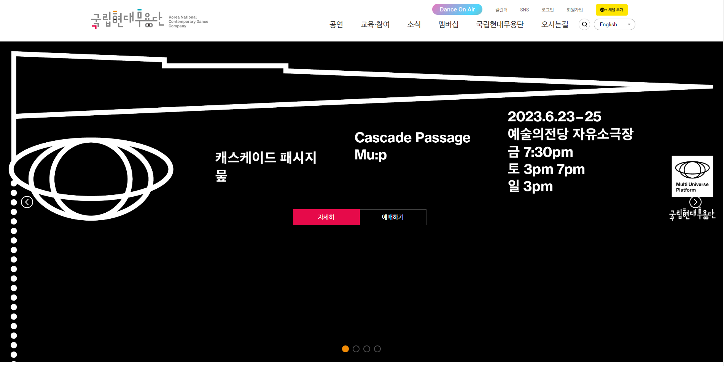Click the 예매하기 booking button
The image size is (724, 366).
click(393, 217)
